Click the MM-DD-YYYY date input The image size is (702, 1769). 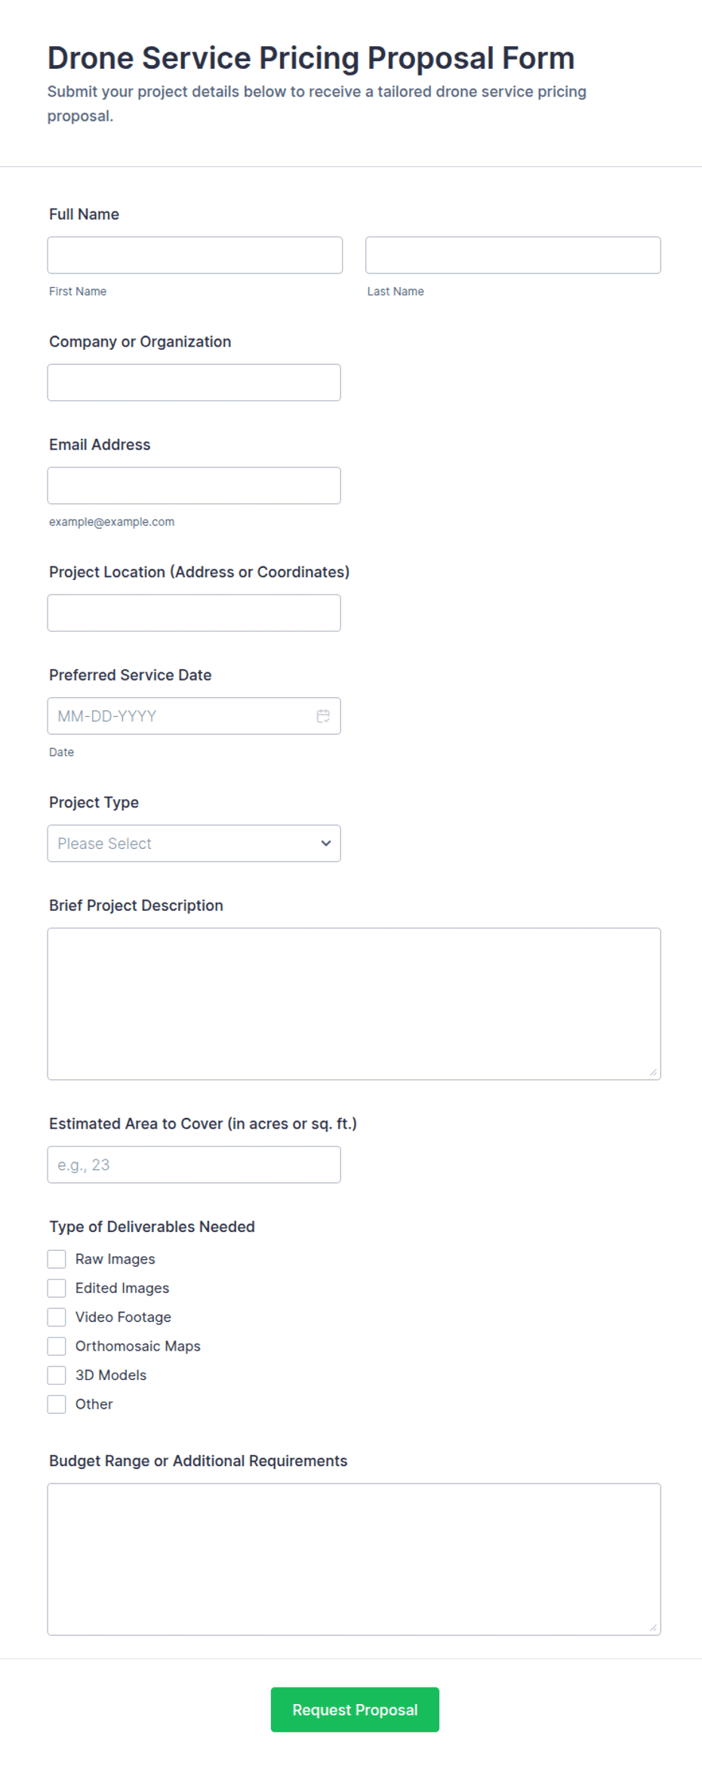point(181,716)
